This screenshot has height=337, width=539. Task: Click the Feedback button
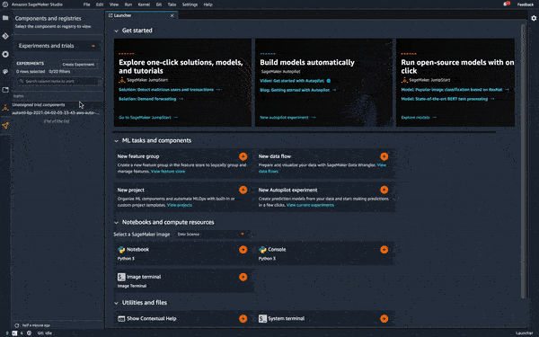(x=526, y=4)
